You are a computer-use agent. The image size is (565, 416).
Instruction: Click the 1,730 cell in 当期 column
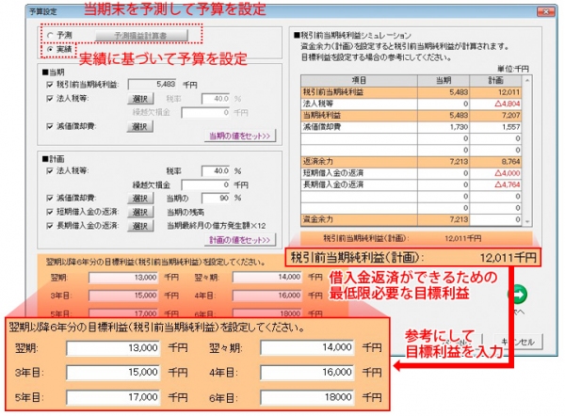tap(444, 127)
